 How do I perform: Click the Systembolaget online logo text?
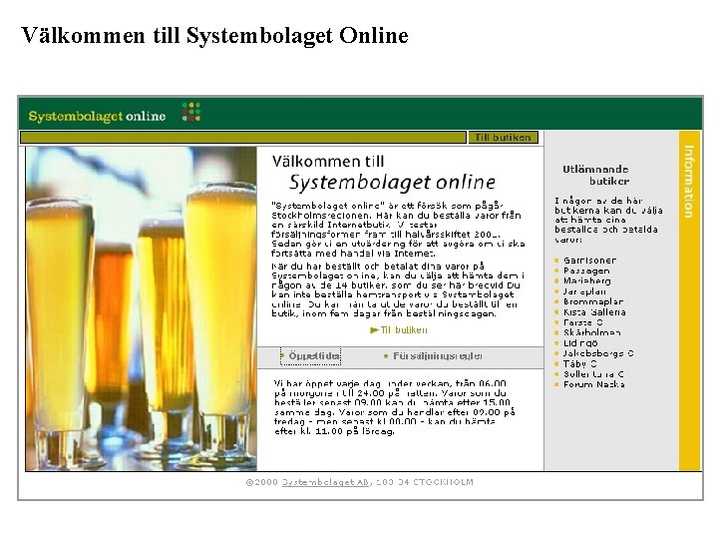click(x=97, y=116)
